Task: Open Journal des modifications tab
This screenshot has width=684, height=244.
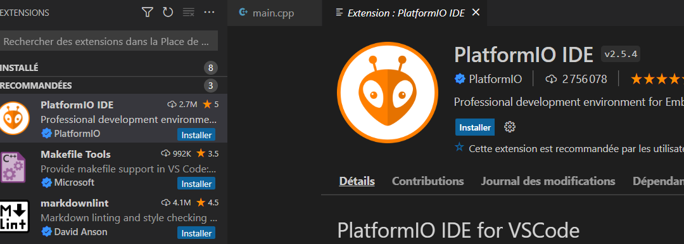Action: (x=548, y=181)
